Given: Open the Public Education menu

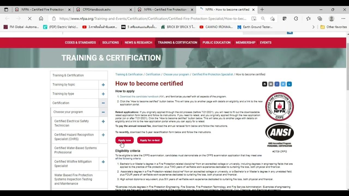Looking at the screenshot, I should (x=216, y=42).
